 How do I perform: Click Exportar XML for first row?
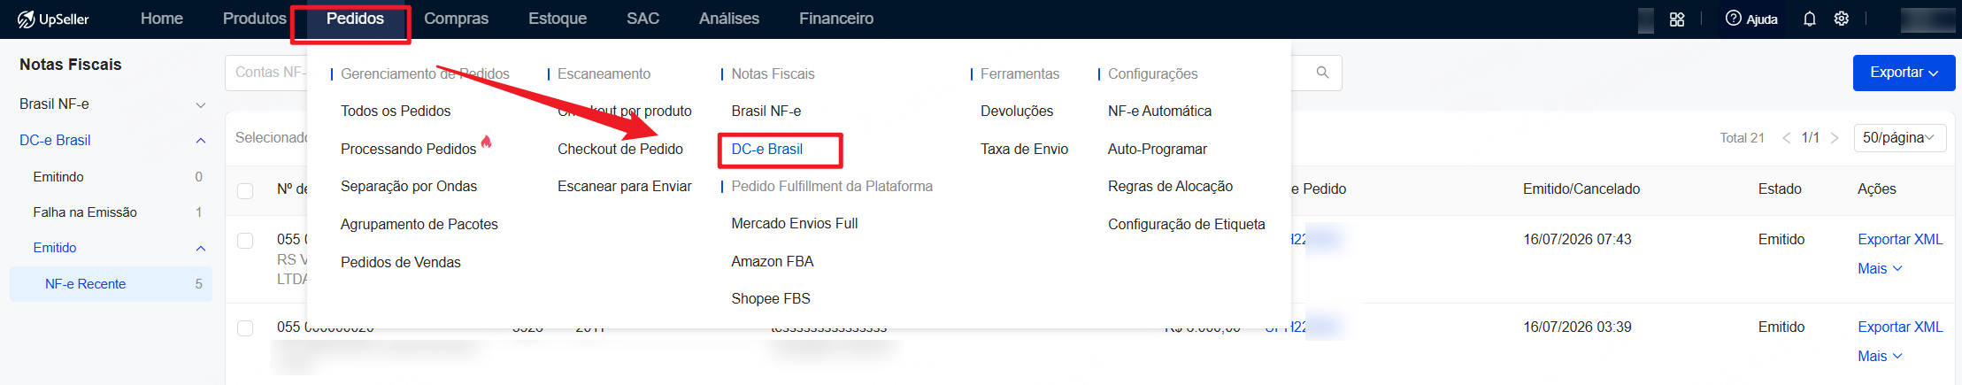(x=1900, y=240)
